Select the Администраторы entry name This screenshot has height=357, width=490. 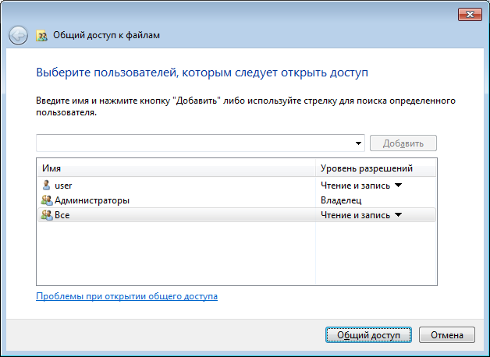click(91, 200)
